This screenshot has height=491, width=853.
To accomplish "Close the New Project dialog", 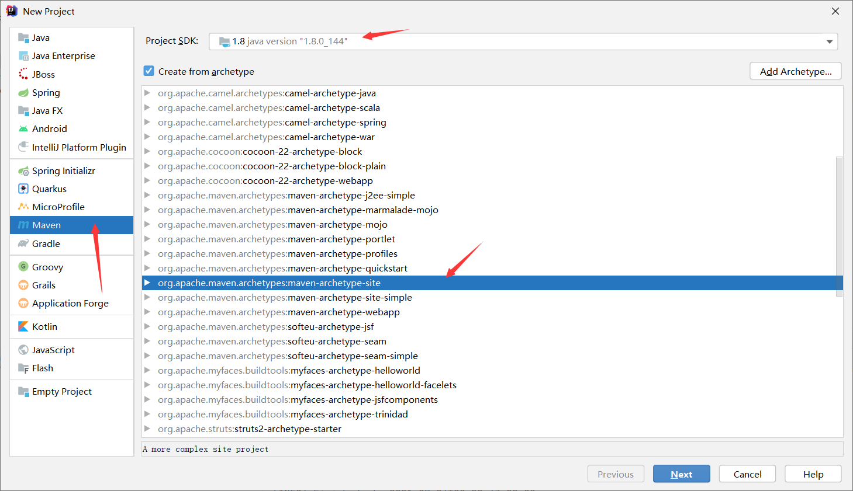I will (x=835, y=11).
